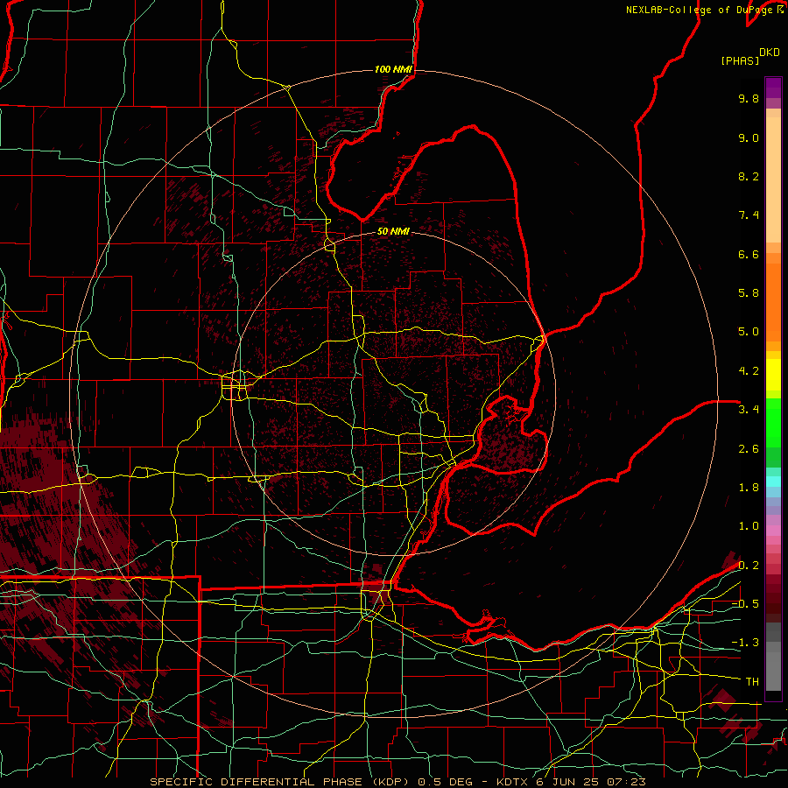
Task: Click the 9.8 value on the scale
Action: pyautogui.click(x=749, y=98)
